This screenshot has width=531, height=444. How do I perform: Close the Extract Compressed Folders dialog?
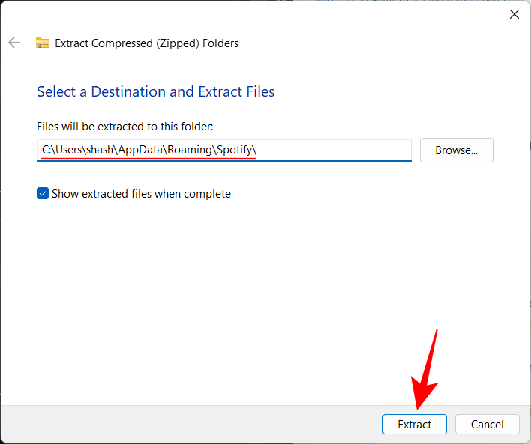coord(514,14)
